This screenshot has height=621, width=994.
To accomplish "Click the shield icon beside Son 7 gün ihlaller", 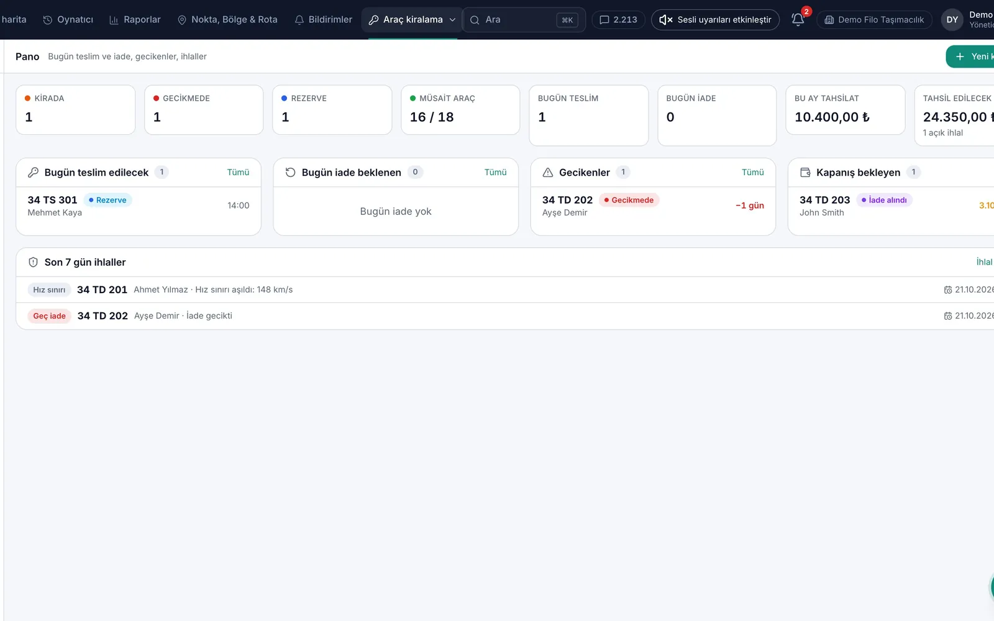I will [33, 263].
